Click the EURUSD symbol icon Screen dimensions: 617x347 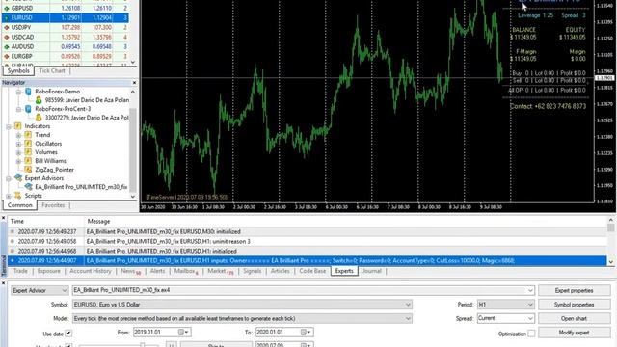click(x=7, y=17)
